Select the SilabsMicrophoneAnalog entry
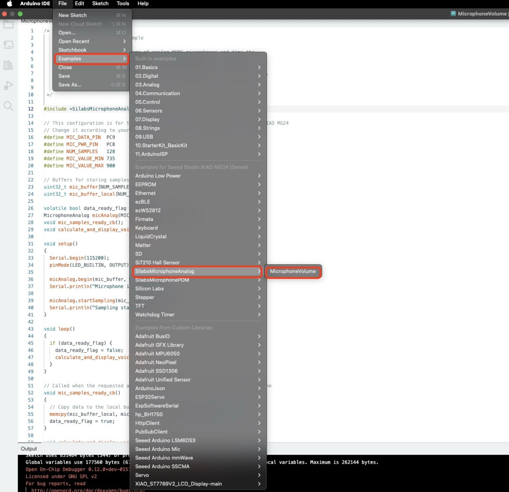 pyautogui.click(x=198, y=271)
